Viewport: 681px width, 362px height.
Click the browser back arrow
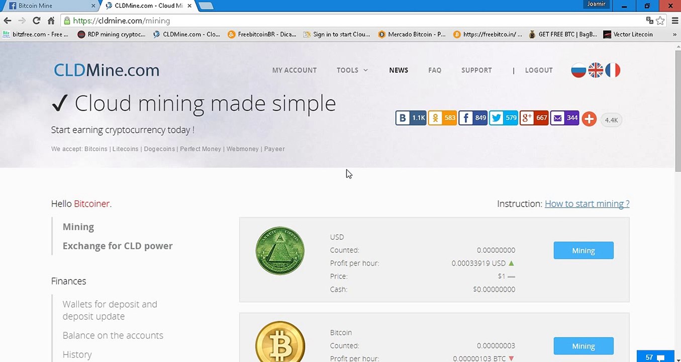[7, 21]
